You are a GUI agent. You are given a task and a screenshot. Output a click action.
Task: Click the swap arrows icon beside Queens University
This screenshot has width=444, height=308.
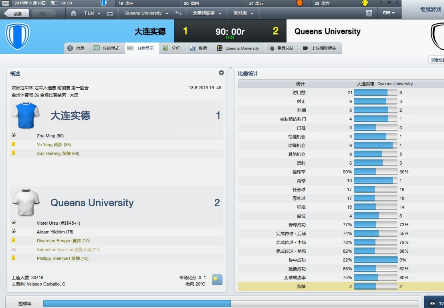[x=178, y=13]
